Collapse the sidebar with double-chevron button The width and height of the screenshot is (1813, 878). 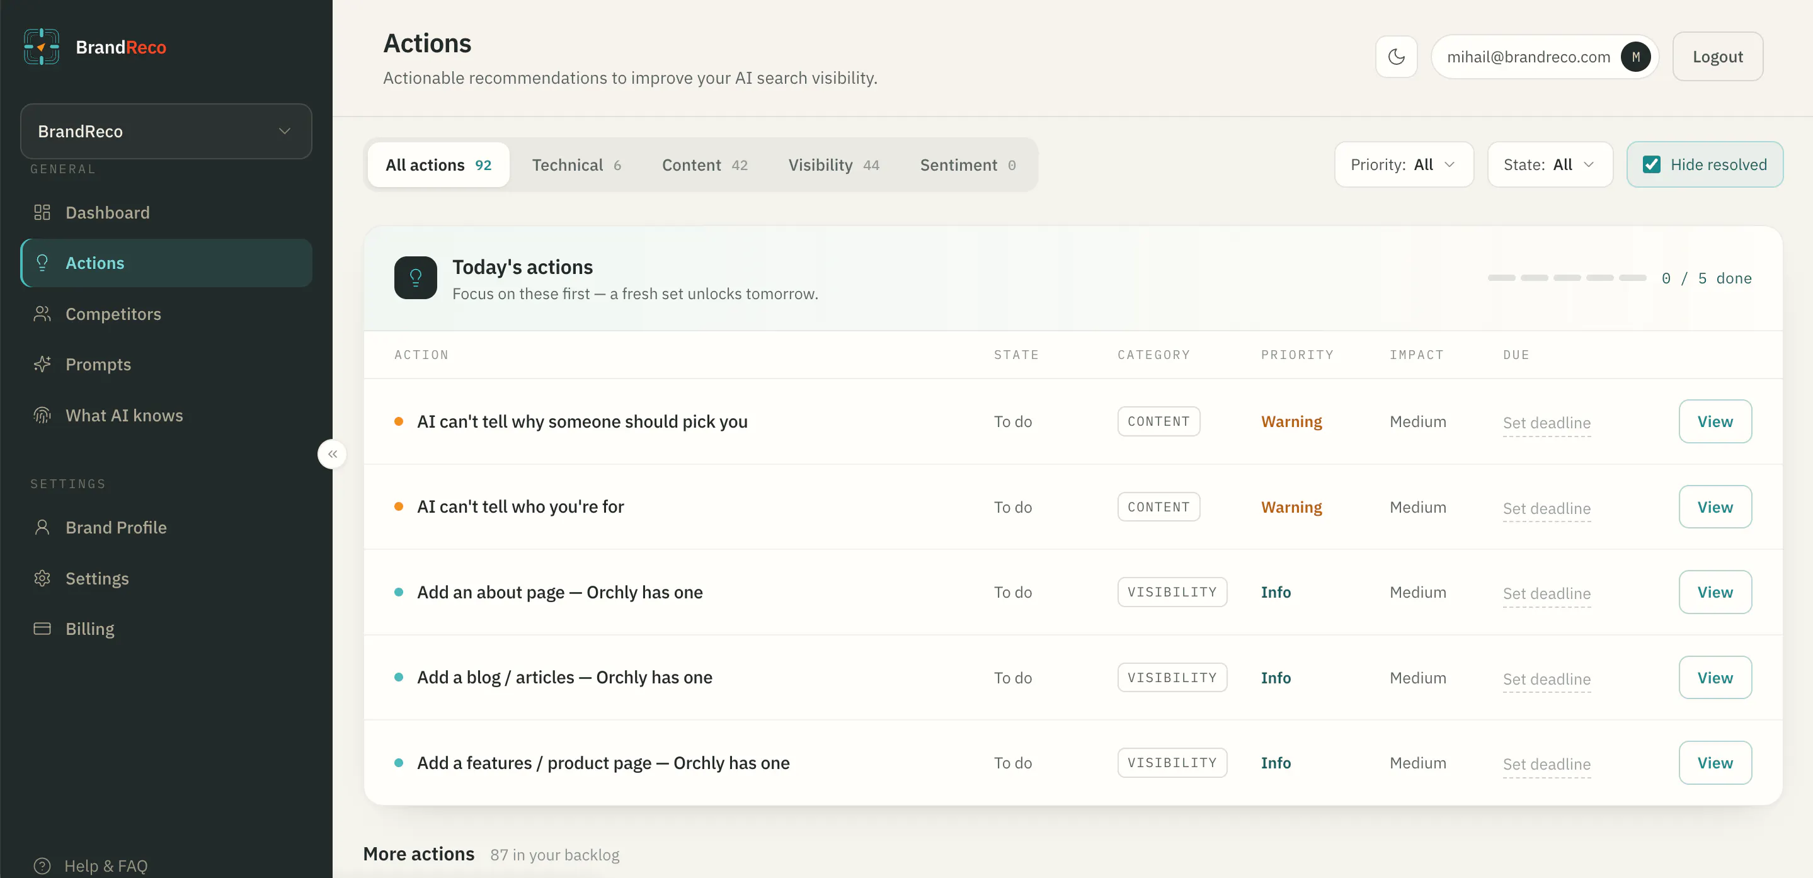click(x=332, y=455)
